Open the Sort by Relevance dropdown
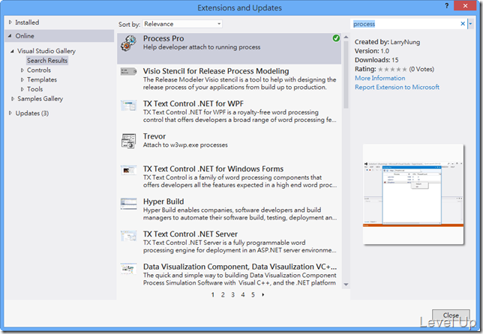The width and height of the screenshot is (483, 334). tap(182, 24)
